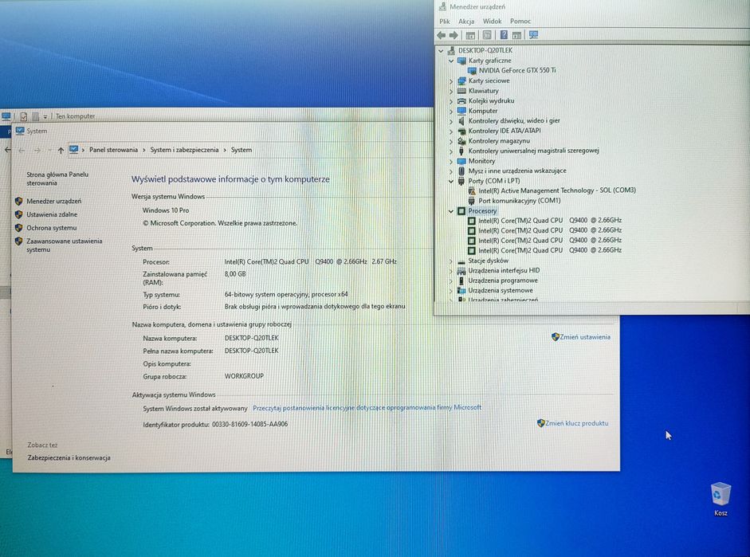Screen dimensions: 750x557
Task: Collapse the DESKTOP-Q20TLEK root node
Action: 441,51
